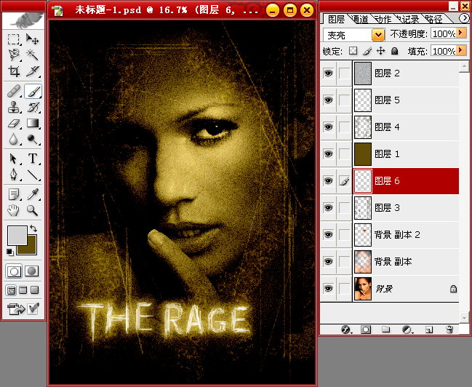Switch to Quick Mask Mode
This screenshot has width=472, height=387.
pos(31,271)
